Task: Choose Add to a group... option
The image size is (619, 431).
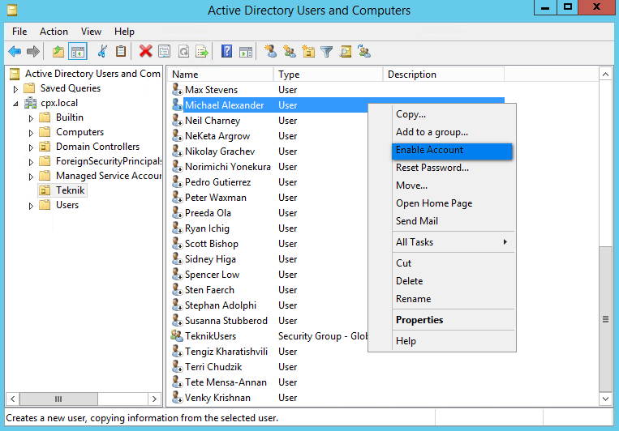Action: pos(452,132)
